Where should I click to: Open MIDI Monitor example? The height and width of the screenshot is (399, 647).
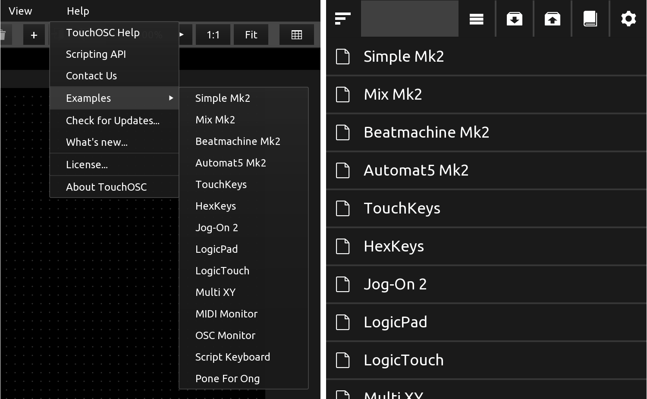244,314
